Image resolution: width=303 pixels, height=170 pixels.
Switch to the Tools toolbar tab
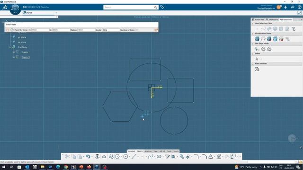click(x=169, y=151)
